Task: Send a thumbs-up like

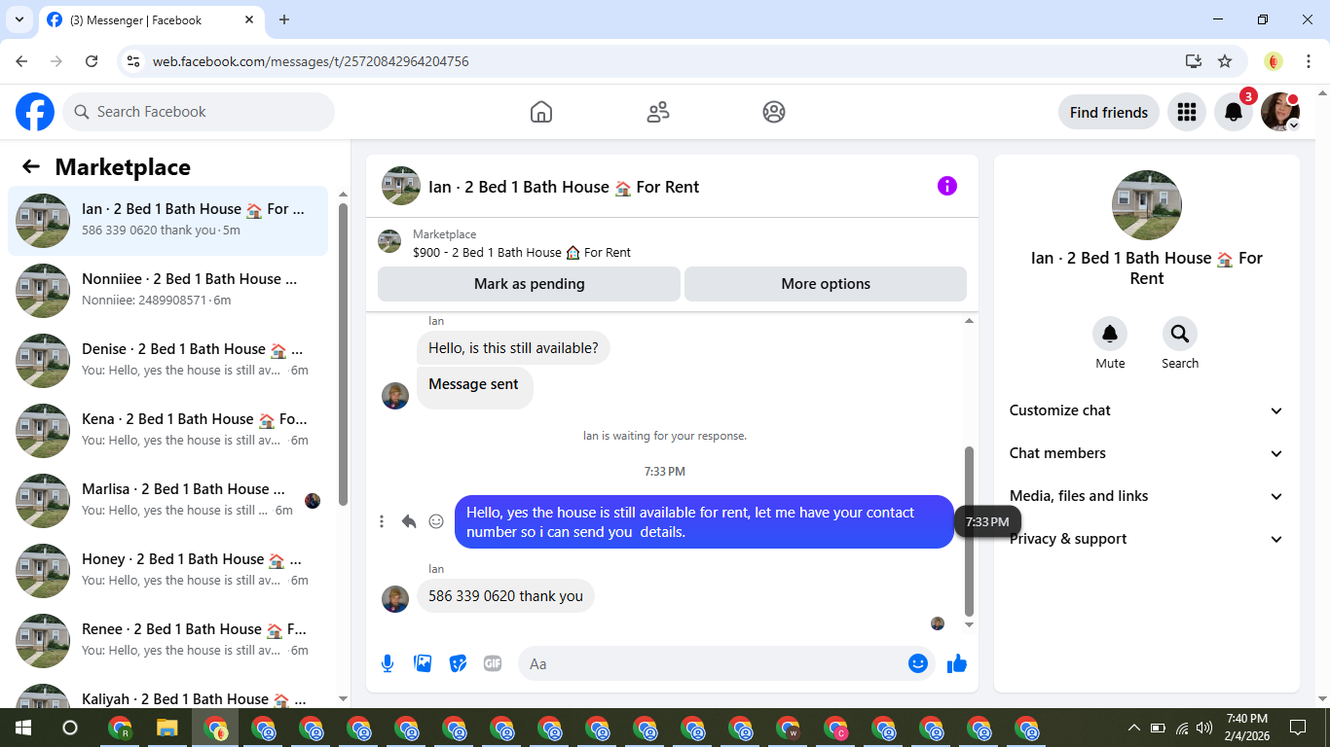Action: [x=957, y=663]
